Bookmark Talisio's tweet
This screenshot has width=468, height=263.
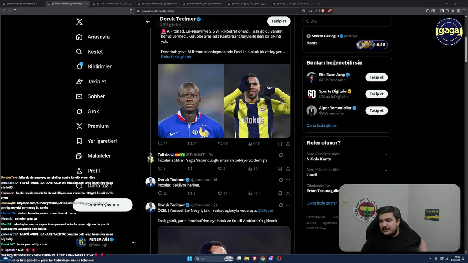(280, 169)
